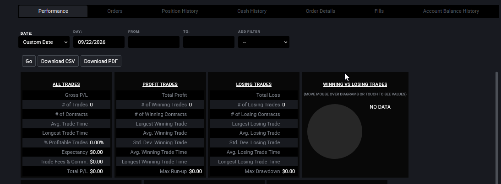Click the Avg. Winning Trade label

point(165,133)
